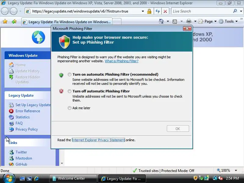Close the Microsoft Phishing Filter dialog
This screenshot has height=183, width=244.
(187, 28)
